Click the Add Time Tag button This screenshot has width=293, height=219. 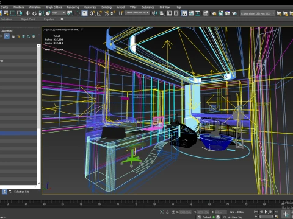tap(234, 217)
